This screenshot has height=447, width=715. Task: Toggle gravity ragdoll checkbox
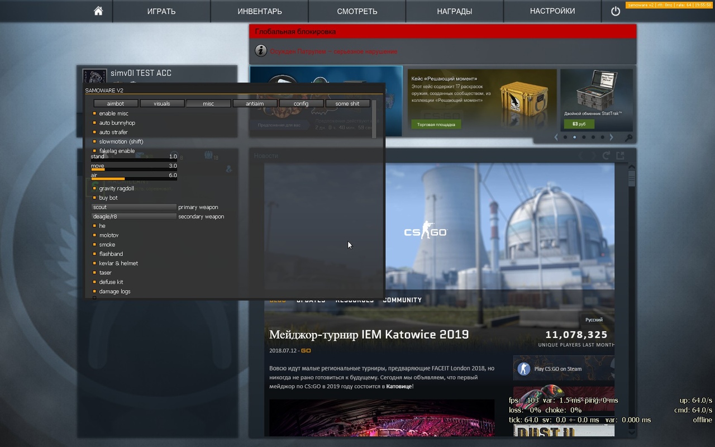(x=95, y=188)
